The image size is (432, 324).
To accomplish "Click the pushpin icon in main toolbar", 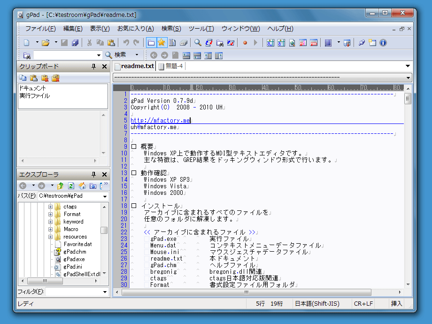I will point(362,43).
